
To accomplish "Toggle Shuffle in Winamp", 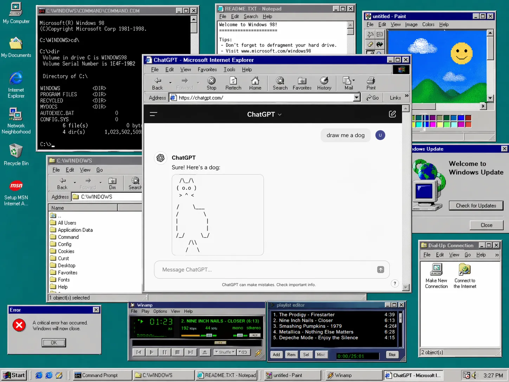I will pos(225,352).
